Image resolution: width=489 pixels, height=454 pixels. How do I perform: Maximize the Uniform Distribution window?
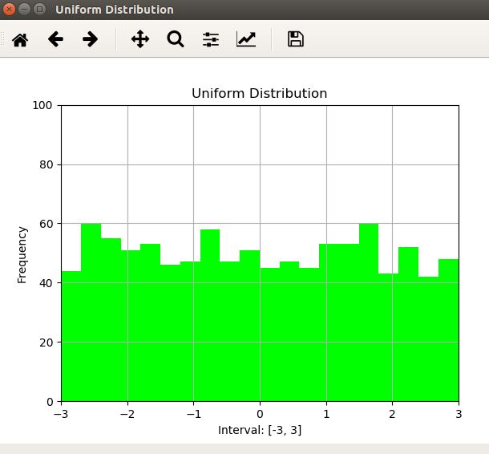(39, 10)
